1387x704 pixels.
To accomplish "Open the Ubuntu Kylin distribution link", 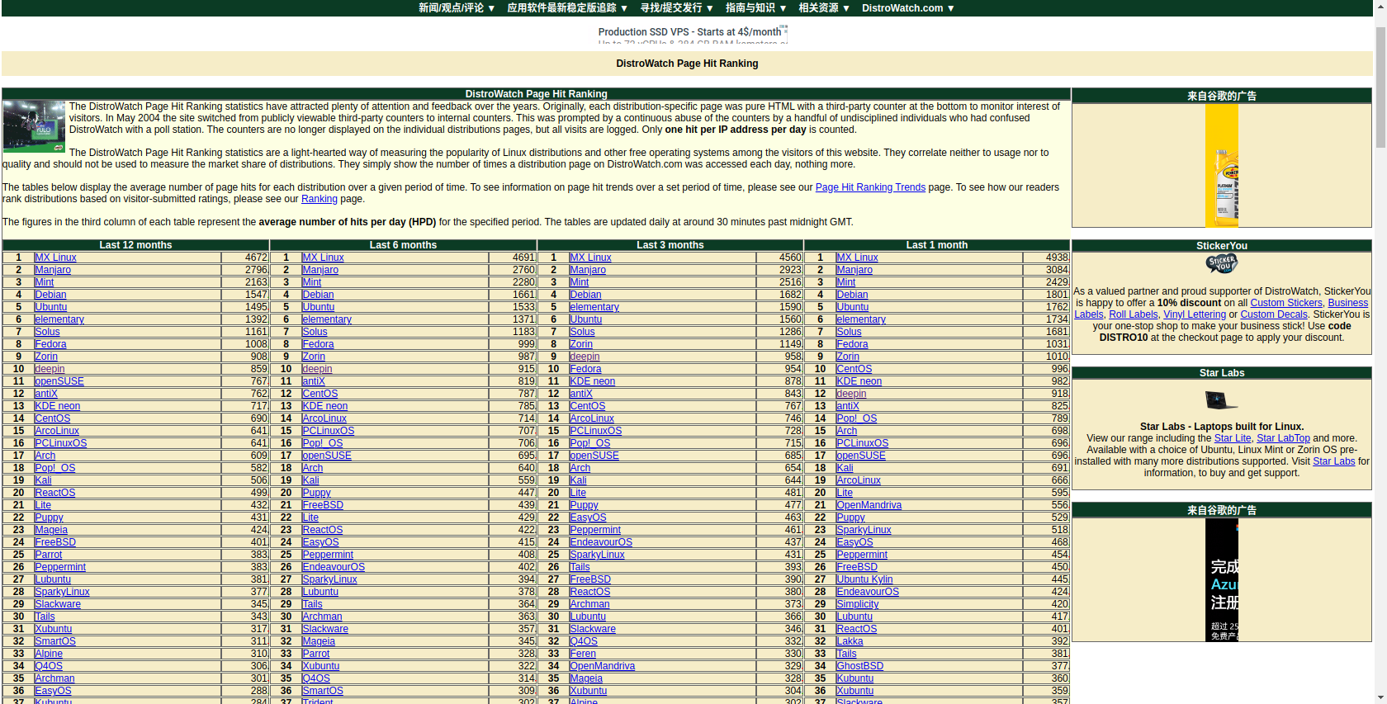I will (864, 579).
